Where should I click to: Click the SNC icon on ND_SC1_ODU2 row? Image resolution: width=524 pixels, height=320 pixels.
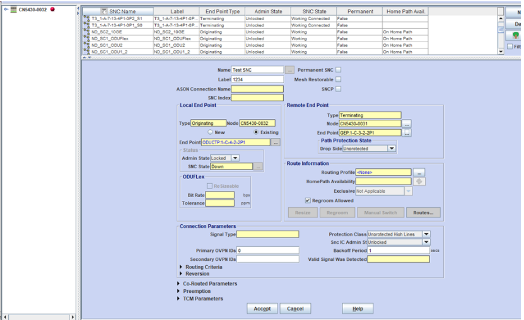(x=86, y=45)
